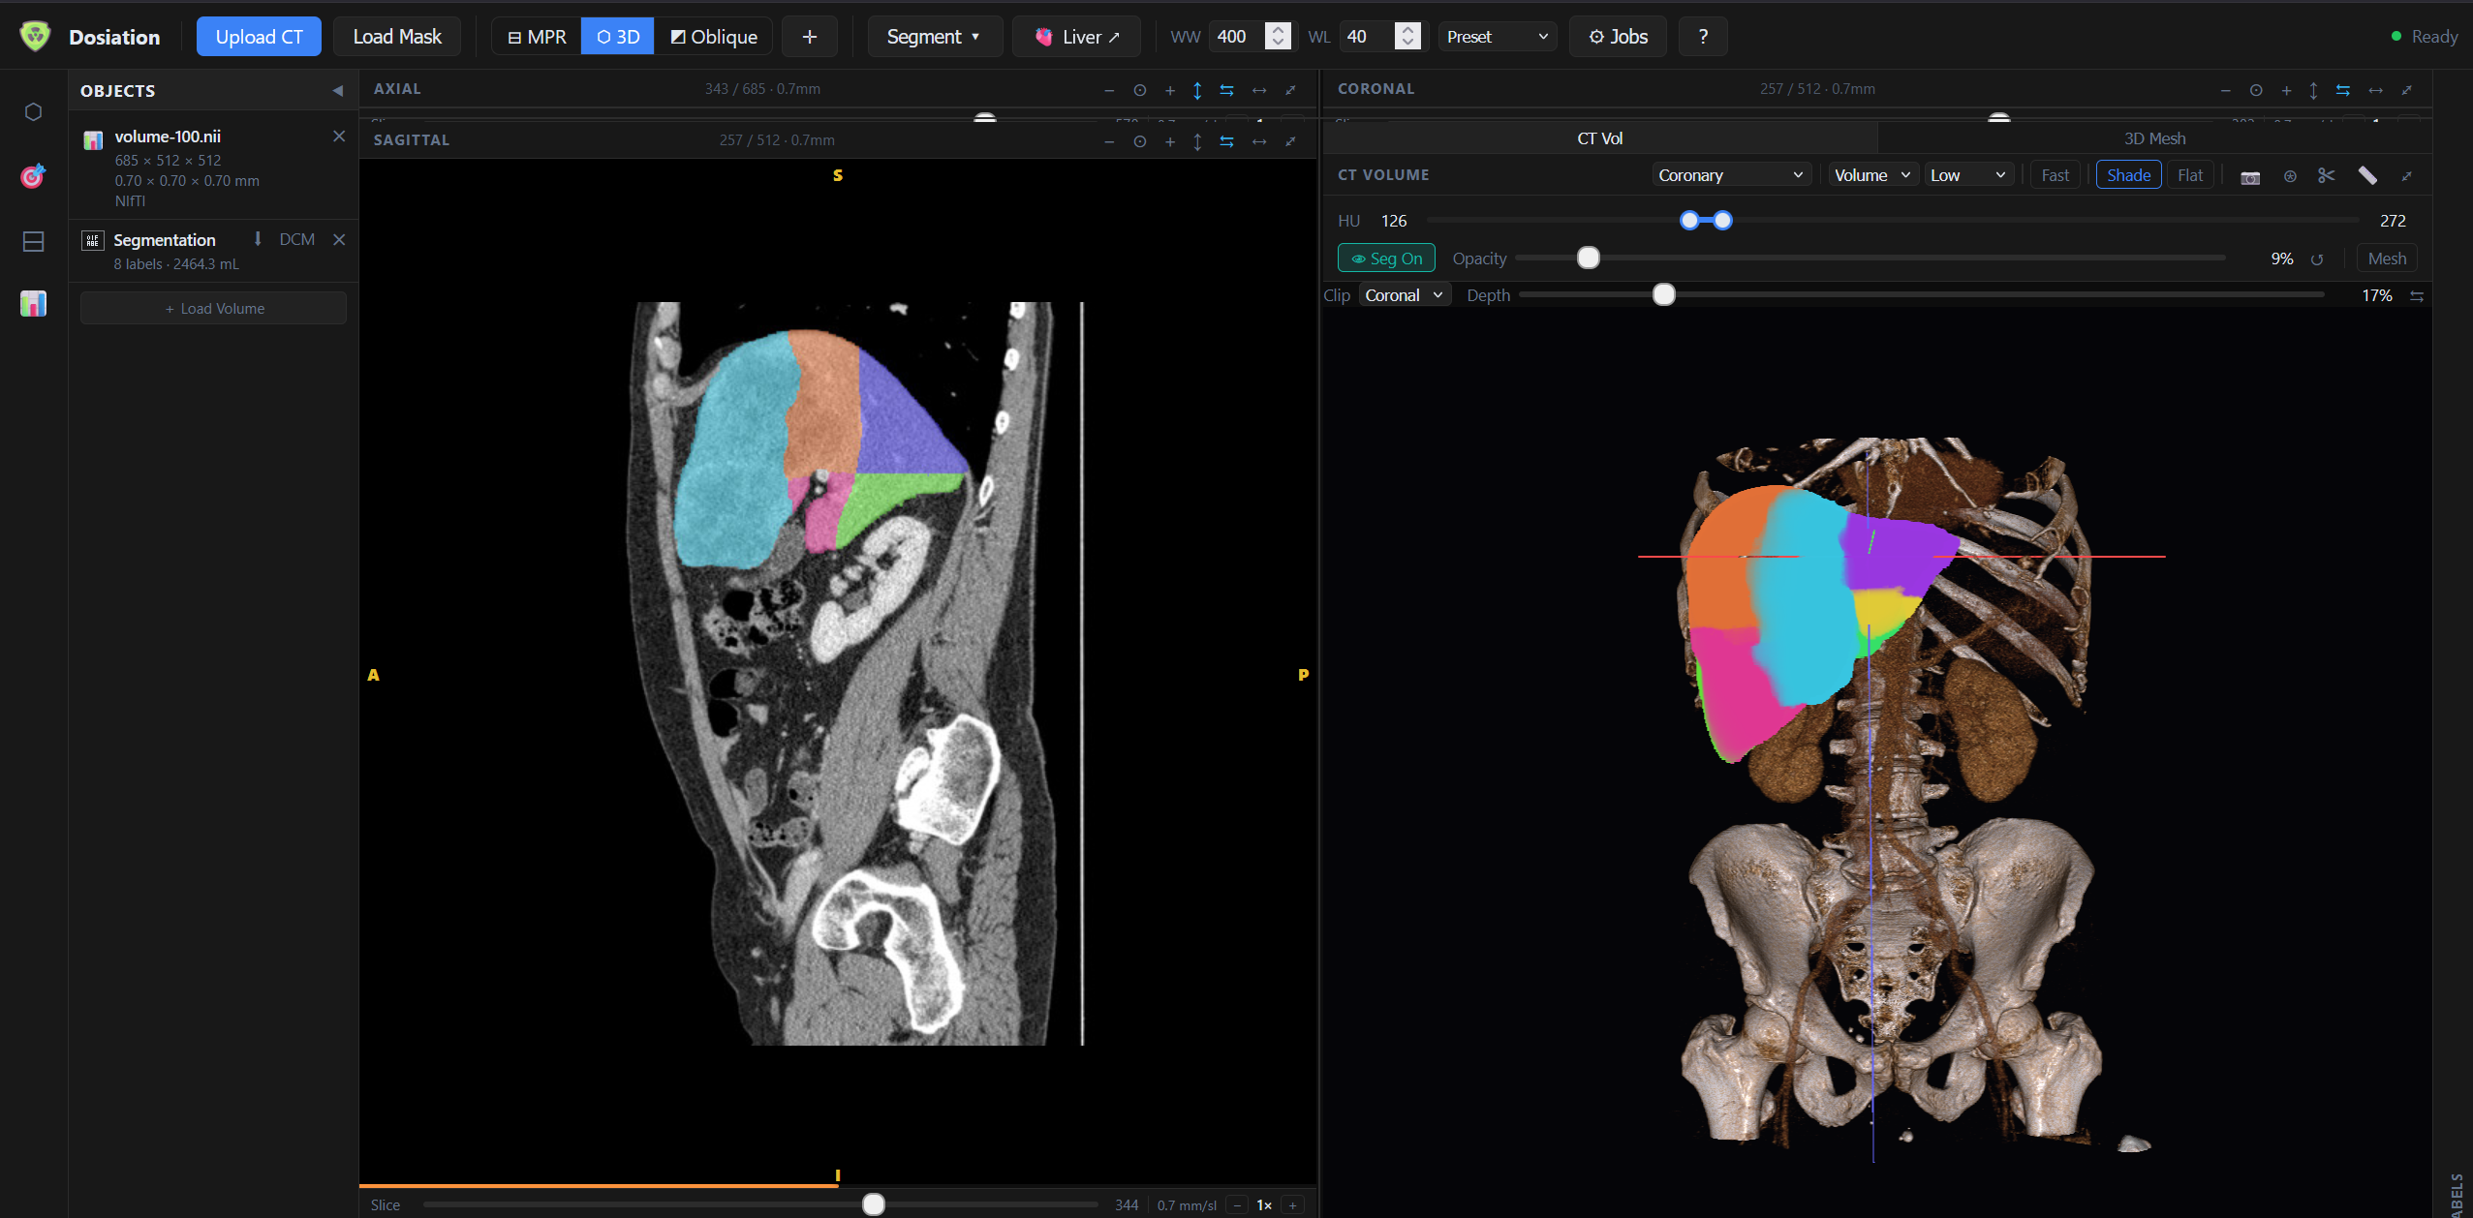This screenshot has width=2473, height=1218.
Task: Open the split-layout sidebar icon
Action: pyautogui.click(x=33, y=241)
